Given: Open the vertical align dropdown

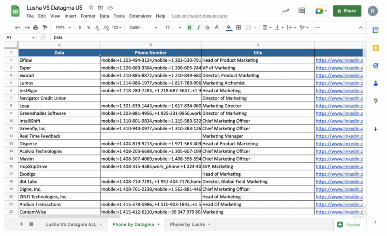Looking at the screenshot, I should click(x=279, y=28).
